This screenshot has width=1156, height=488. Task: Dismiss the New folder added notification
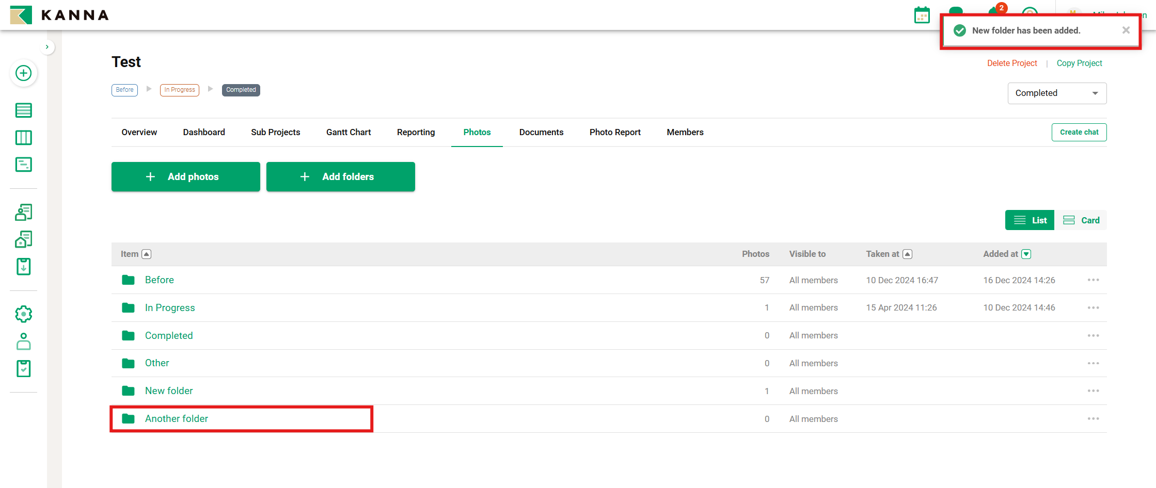1126,30
